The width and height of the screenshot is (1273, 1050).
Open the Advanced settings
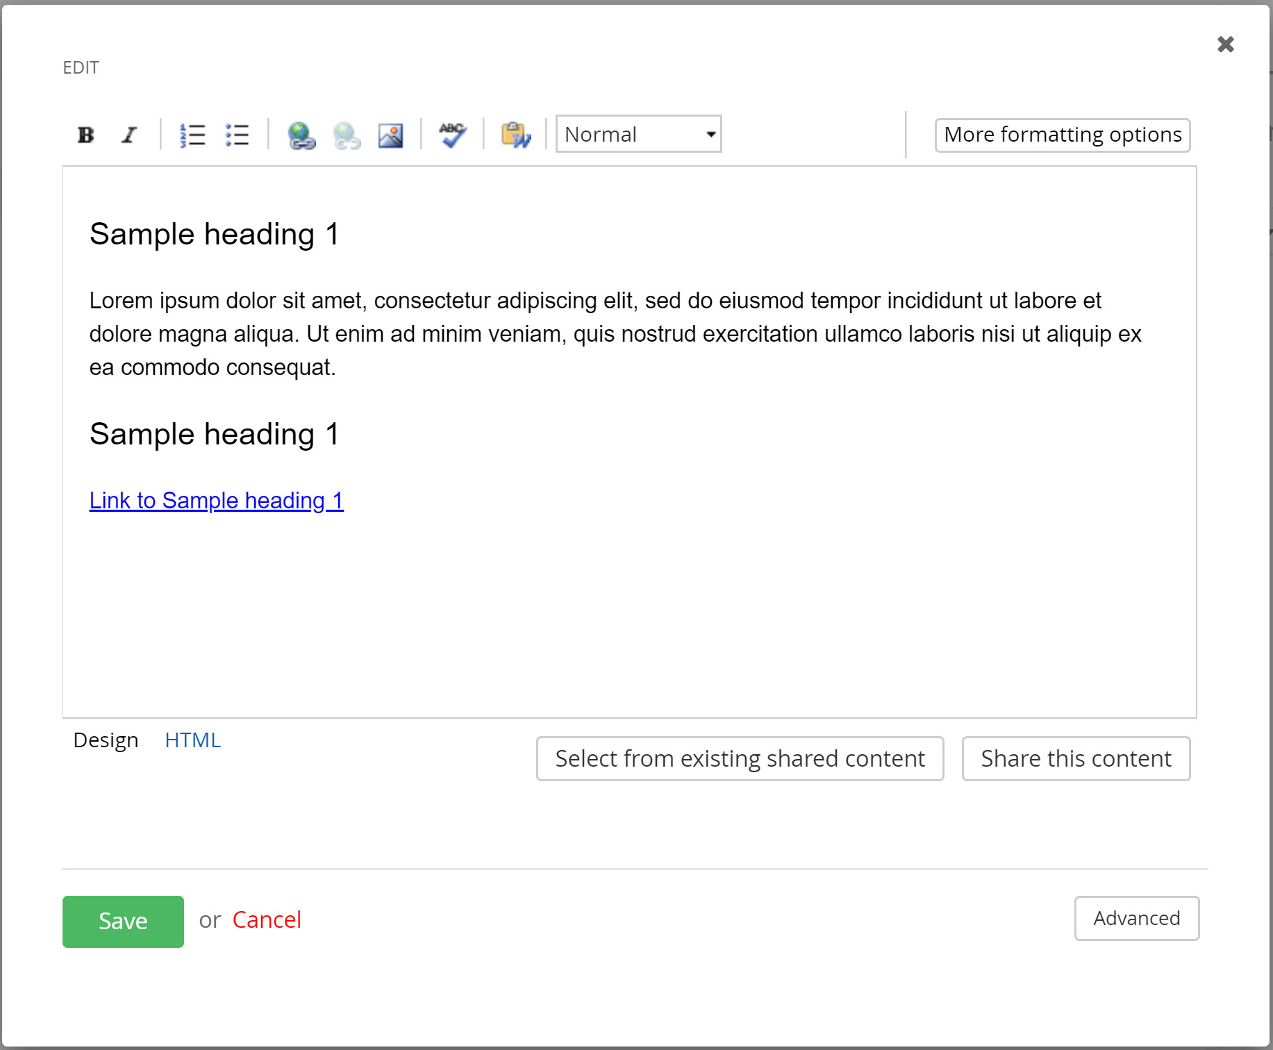[x=1136, y=919]
